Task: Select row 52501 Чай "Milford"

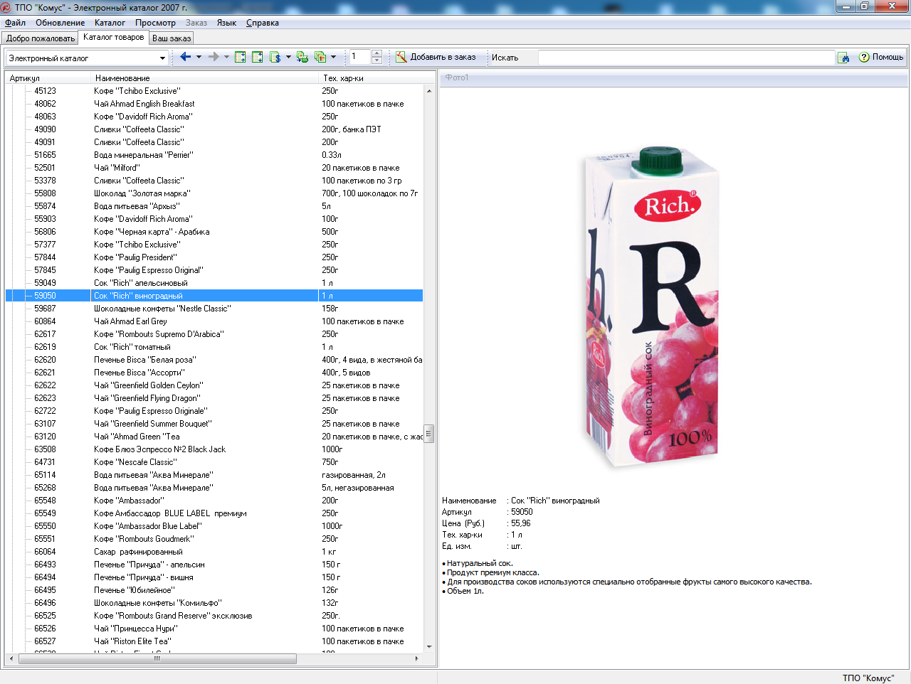Action: click(x=214, y=168)
